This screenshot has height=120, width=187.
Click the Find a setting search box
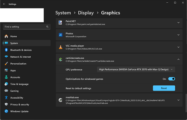27,27
